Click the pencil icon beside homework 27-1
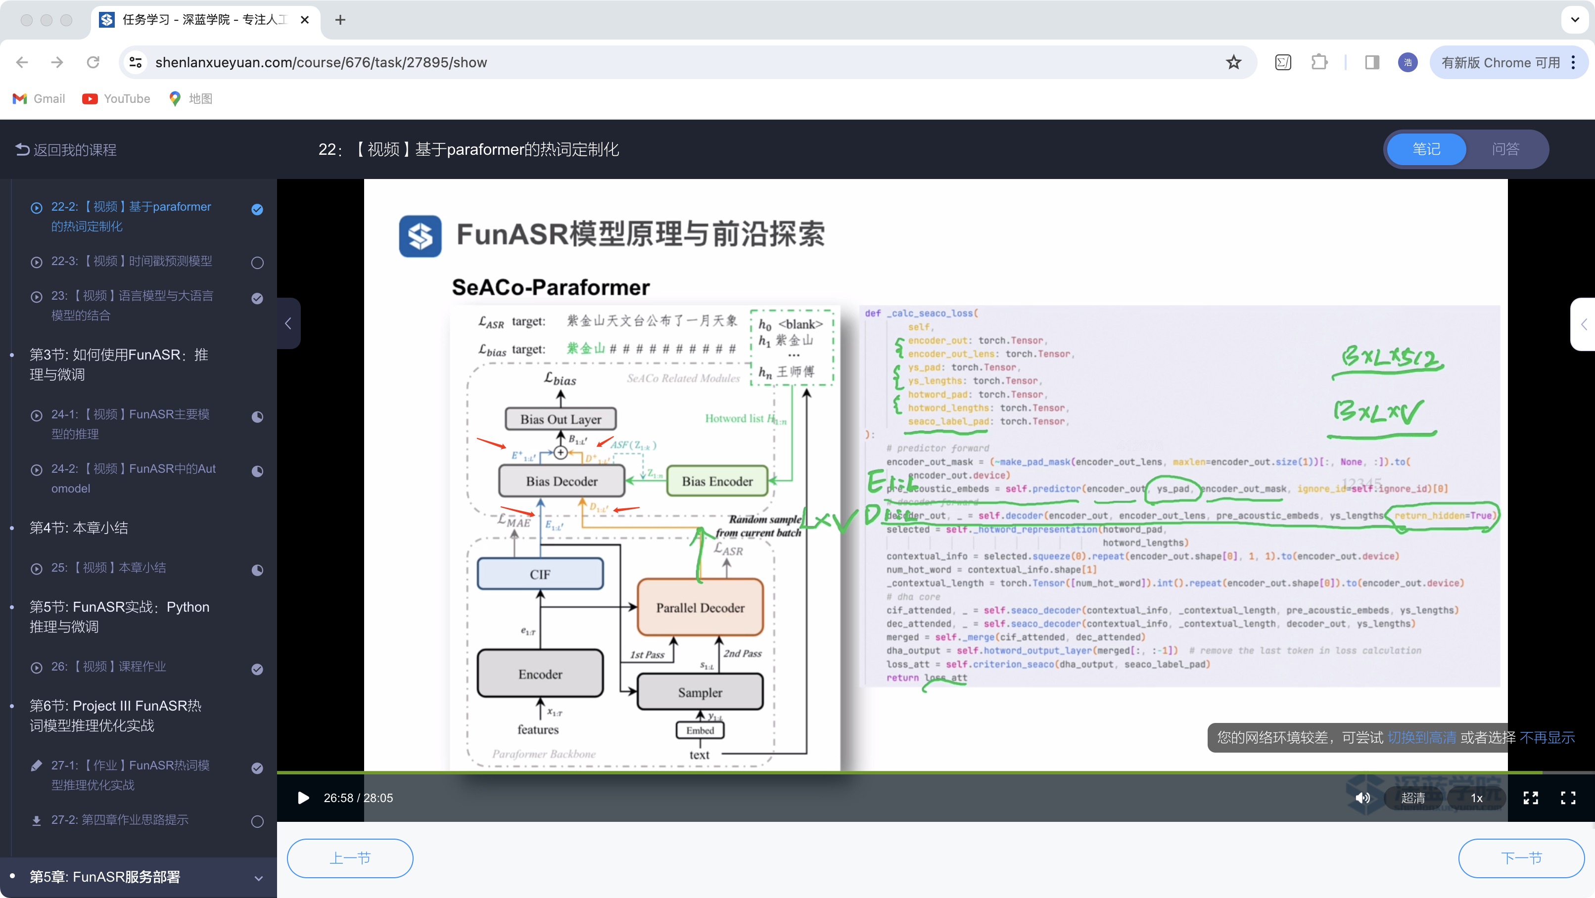1595x898 pixels. coord(37,765)
